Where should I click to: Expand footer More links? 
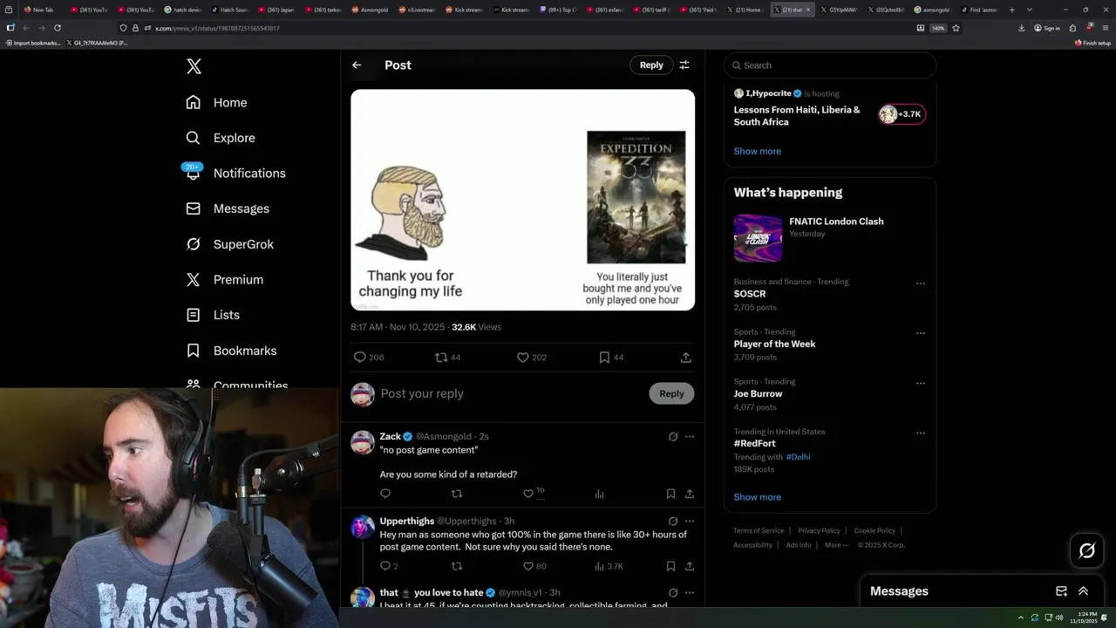pyautogui.click(x=836, y=545)
